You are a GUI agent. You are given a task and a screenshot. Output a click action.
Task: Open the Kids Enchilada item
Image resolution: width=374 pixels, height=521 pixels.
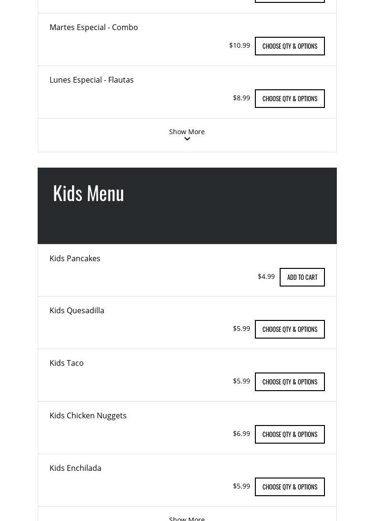(x=75, y=468)
